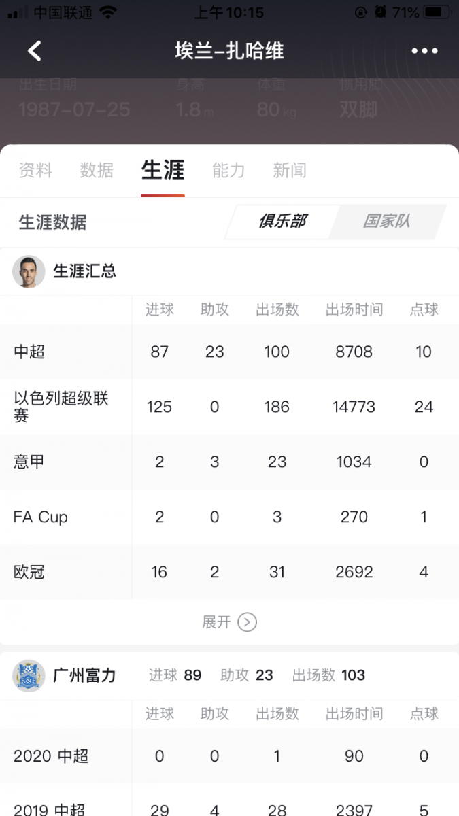This screenshot has width=459, height=816.
Task: Tap the circled arrow next to 展开
Action: [248, 622]
